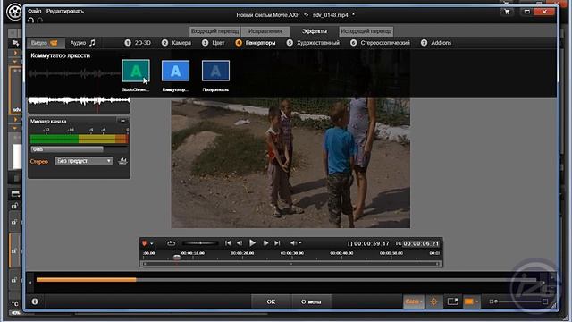Viewport: 572px width, 322px height.
Task: Undo the last action arrow
Action: 31,20
